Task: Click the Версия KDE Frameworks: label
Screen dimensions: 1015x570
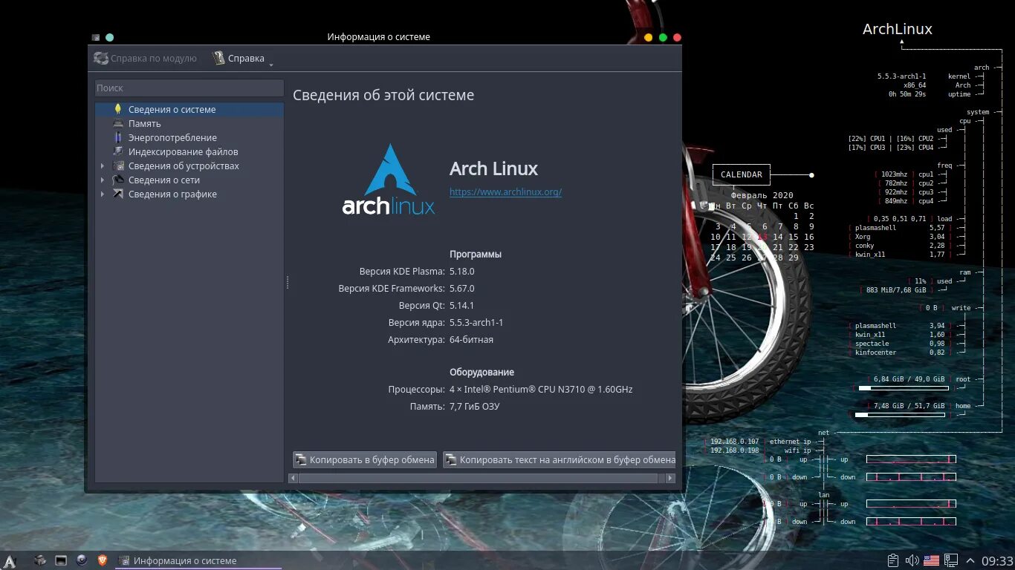Action: tap(392, 288)
